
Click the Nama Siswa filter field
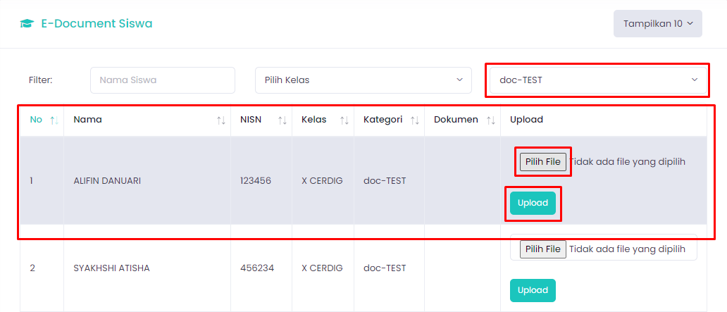pos(163,80)
